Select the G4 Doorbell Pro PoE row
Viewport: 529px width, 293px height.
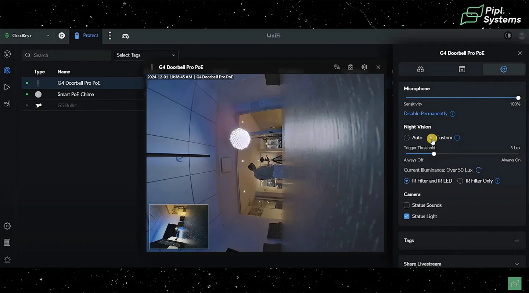(x=83, y=83)
